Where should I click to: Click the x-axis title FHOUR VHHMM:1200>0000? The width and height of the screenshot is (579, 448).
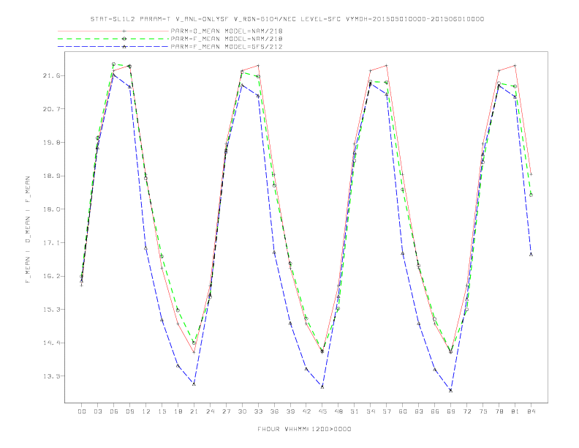pos(304,429)
